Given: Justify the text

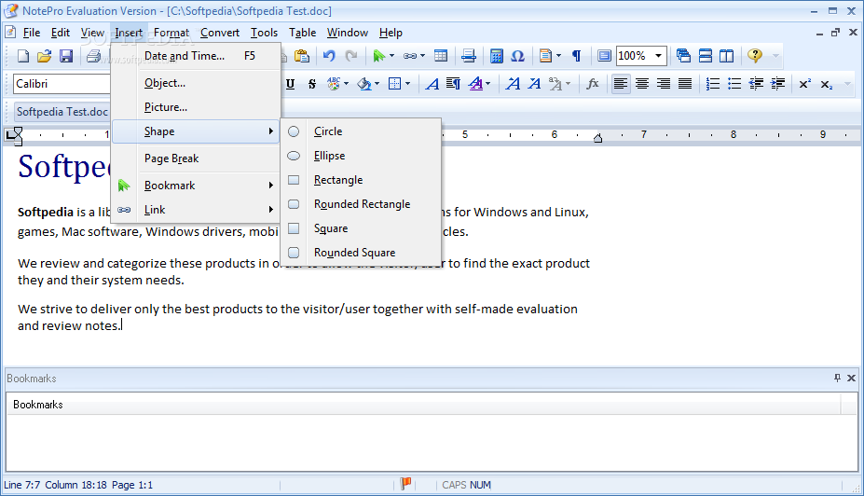Looking at the screenshot, I should pyautogui.click(x=685, y=84).
